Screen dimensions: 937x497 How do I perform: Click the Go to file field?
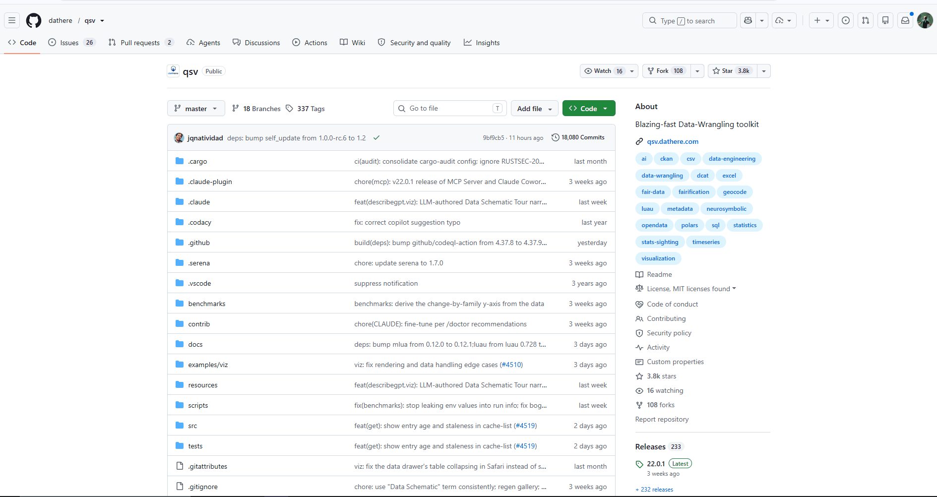pos(450,108)
